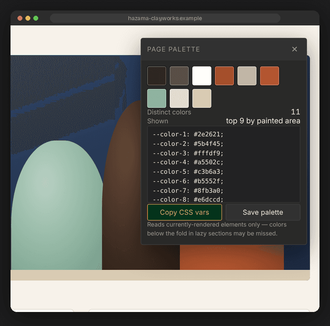Click the red close window dot
This screenshot has width=330, height=326.
pyautogui.click(x=20, y=18)
